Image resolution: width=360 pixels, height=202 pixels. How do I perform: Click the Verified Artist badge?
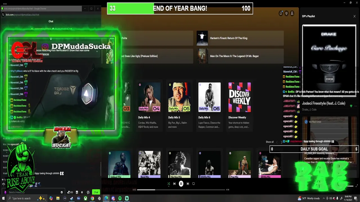pyautogui.click(x=313, y=122)
